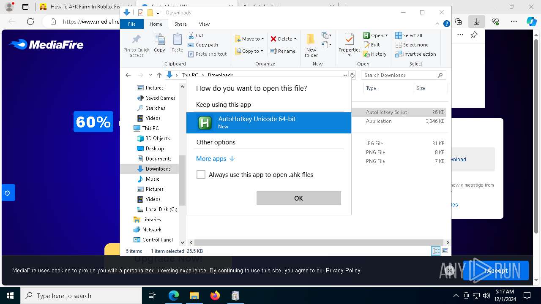Switch to the Share ribbon tab
Image resolution: width=541 pixels, height=304 pixels.
coord(180,24)
